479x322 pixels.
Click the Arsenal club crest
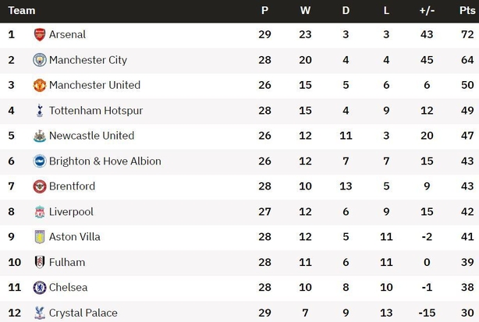click(40, 34)
